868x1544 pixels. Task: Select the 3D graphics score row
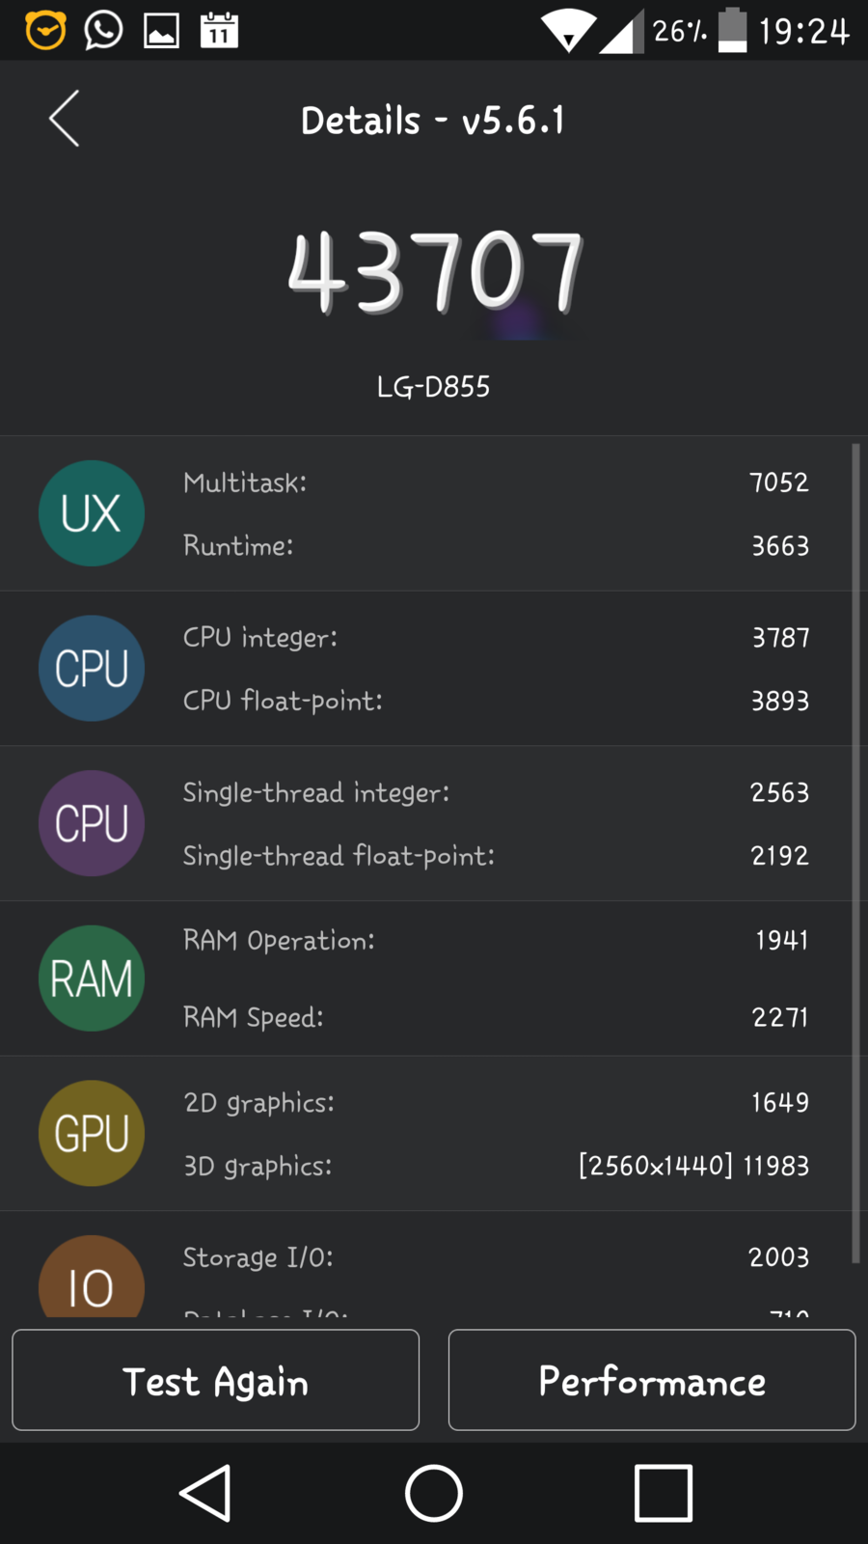pos(496,1166)
